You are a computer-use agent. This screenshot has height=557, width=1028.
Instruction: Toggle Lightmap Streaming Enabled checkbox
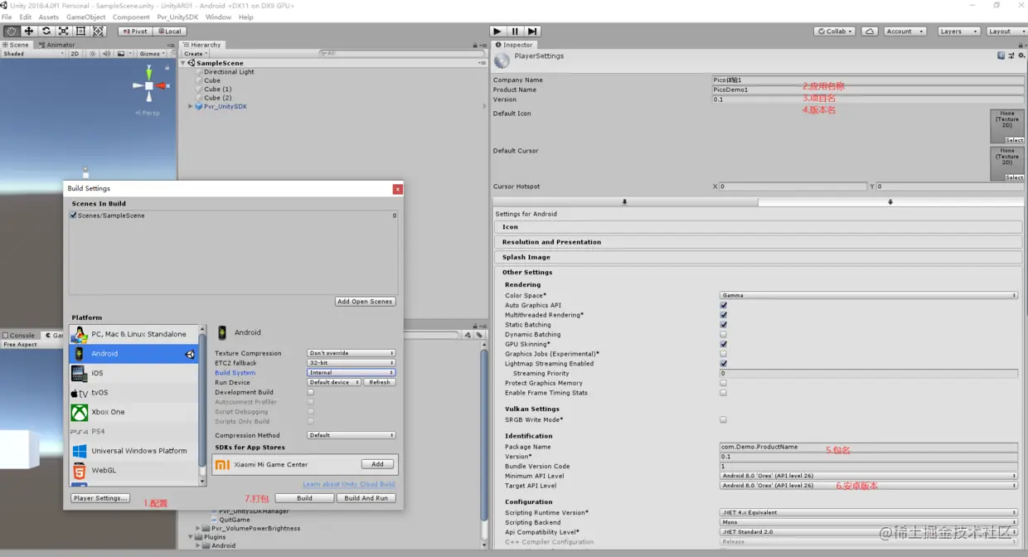click(723, 364)
